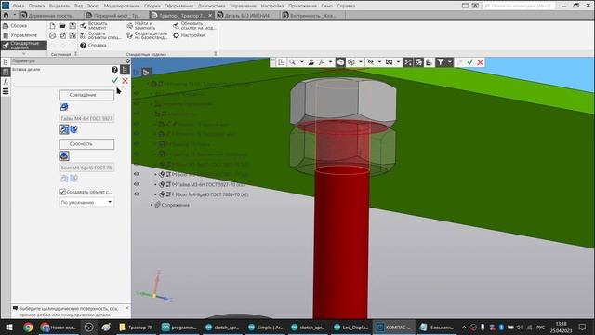
Task: Toggle visibility of Гайка M3-6H ГОСТ 5927-70 row
Action: click(137, 184)
